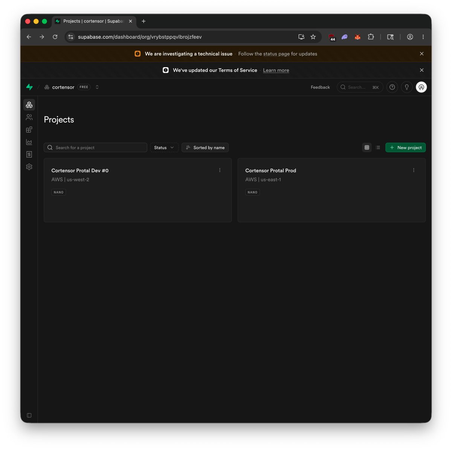Open the user account avatar

421,87
